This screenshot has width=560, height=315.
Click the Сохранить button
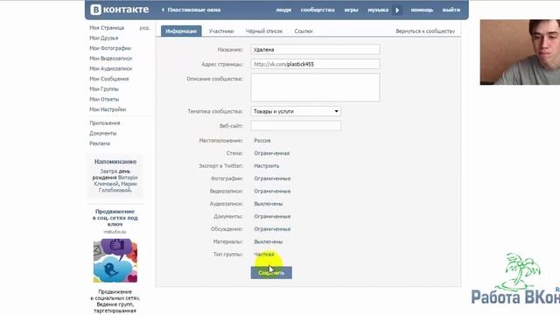pyautogui.click(x=271, y=273)
